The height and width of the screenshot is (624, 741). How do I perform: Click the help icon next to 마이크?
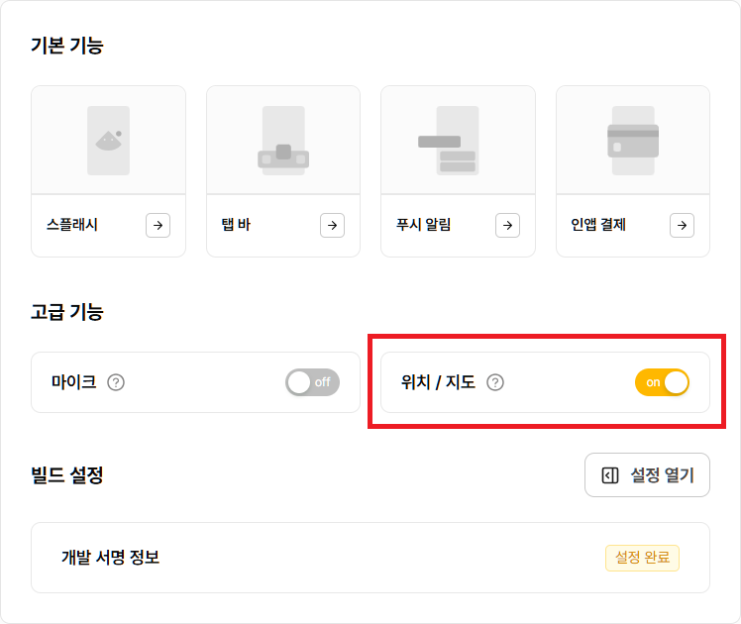tap(116, 382)
